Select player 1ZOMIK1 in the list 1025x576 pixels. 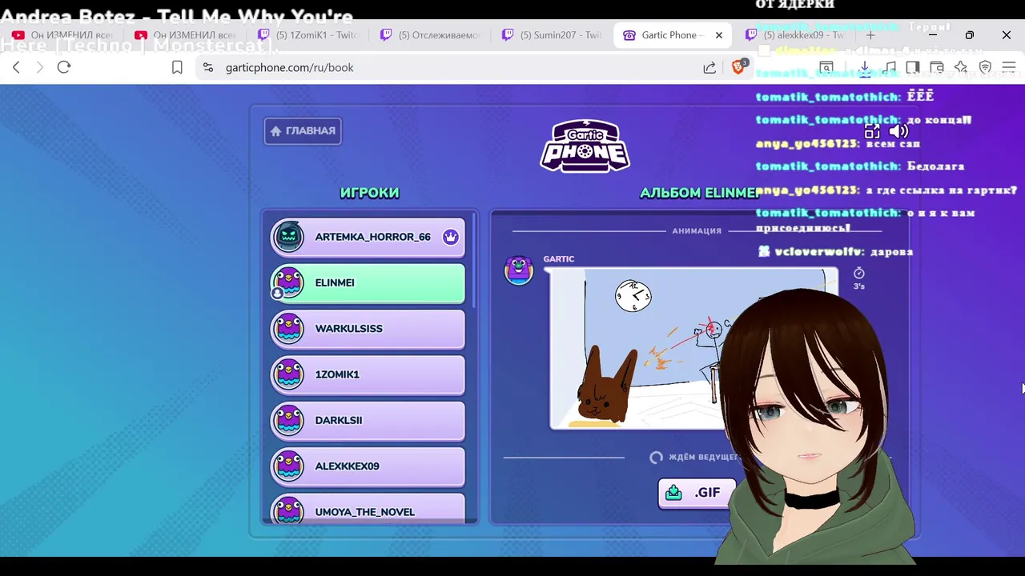click(x=368, y=374)
